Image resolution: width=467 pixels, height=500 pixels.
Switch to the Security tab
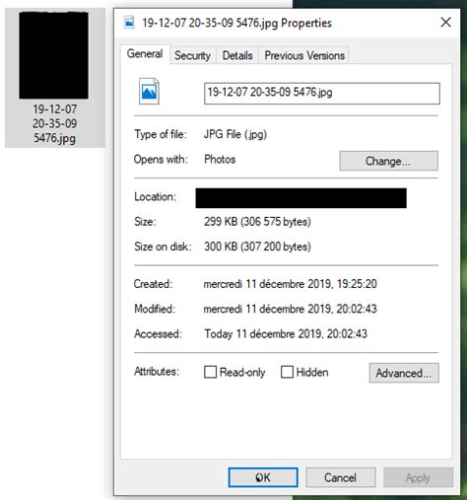point(192,55)
